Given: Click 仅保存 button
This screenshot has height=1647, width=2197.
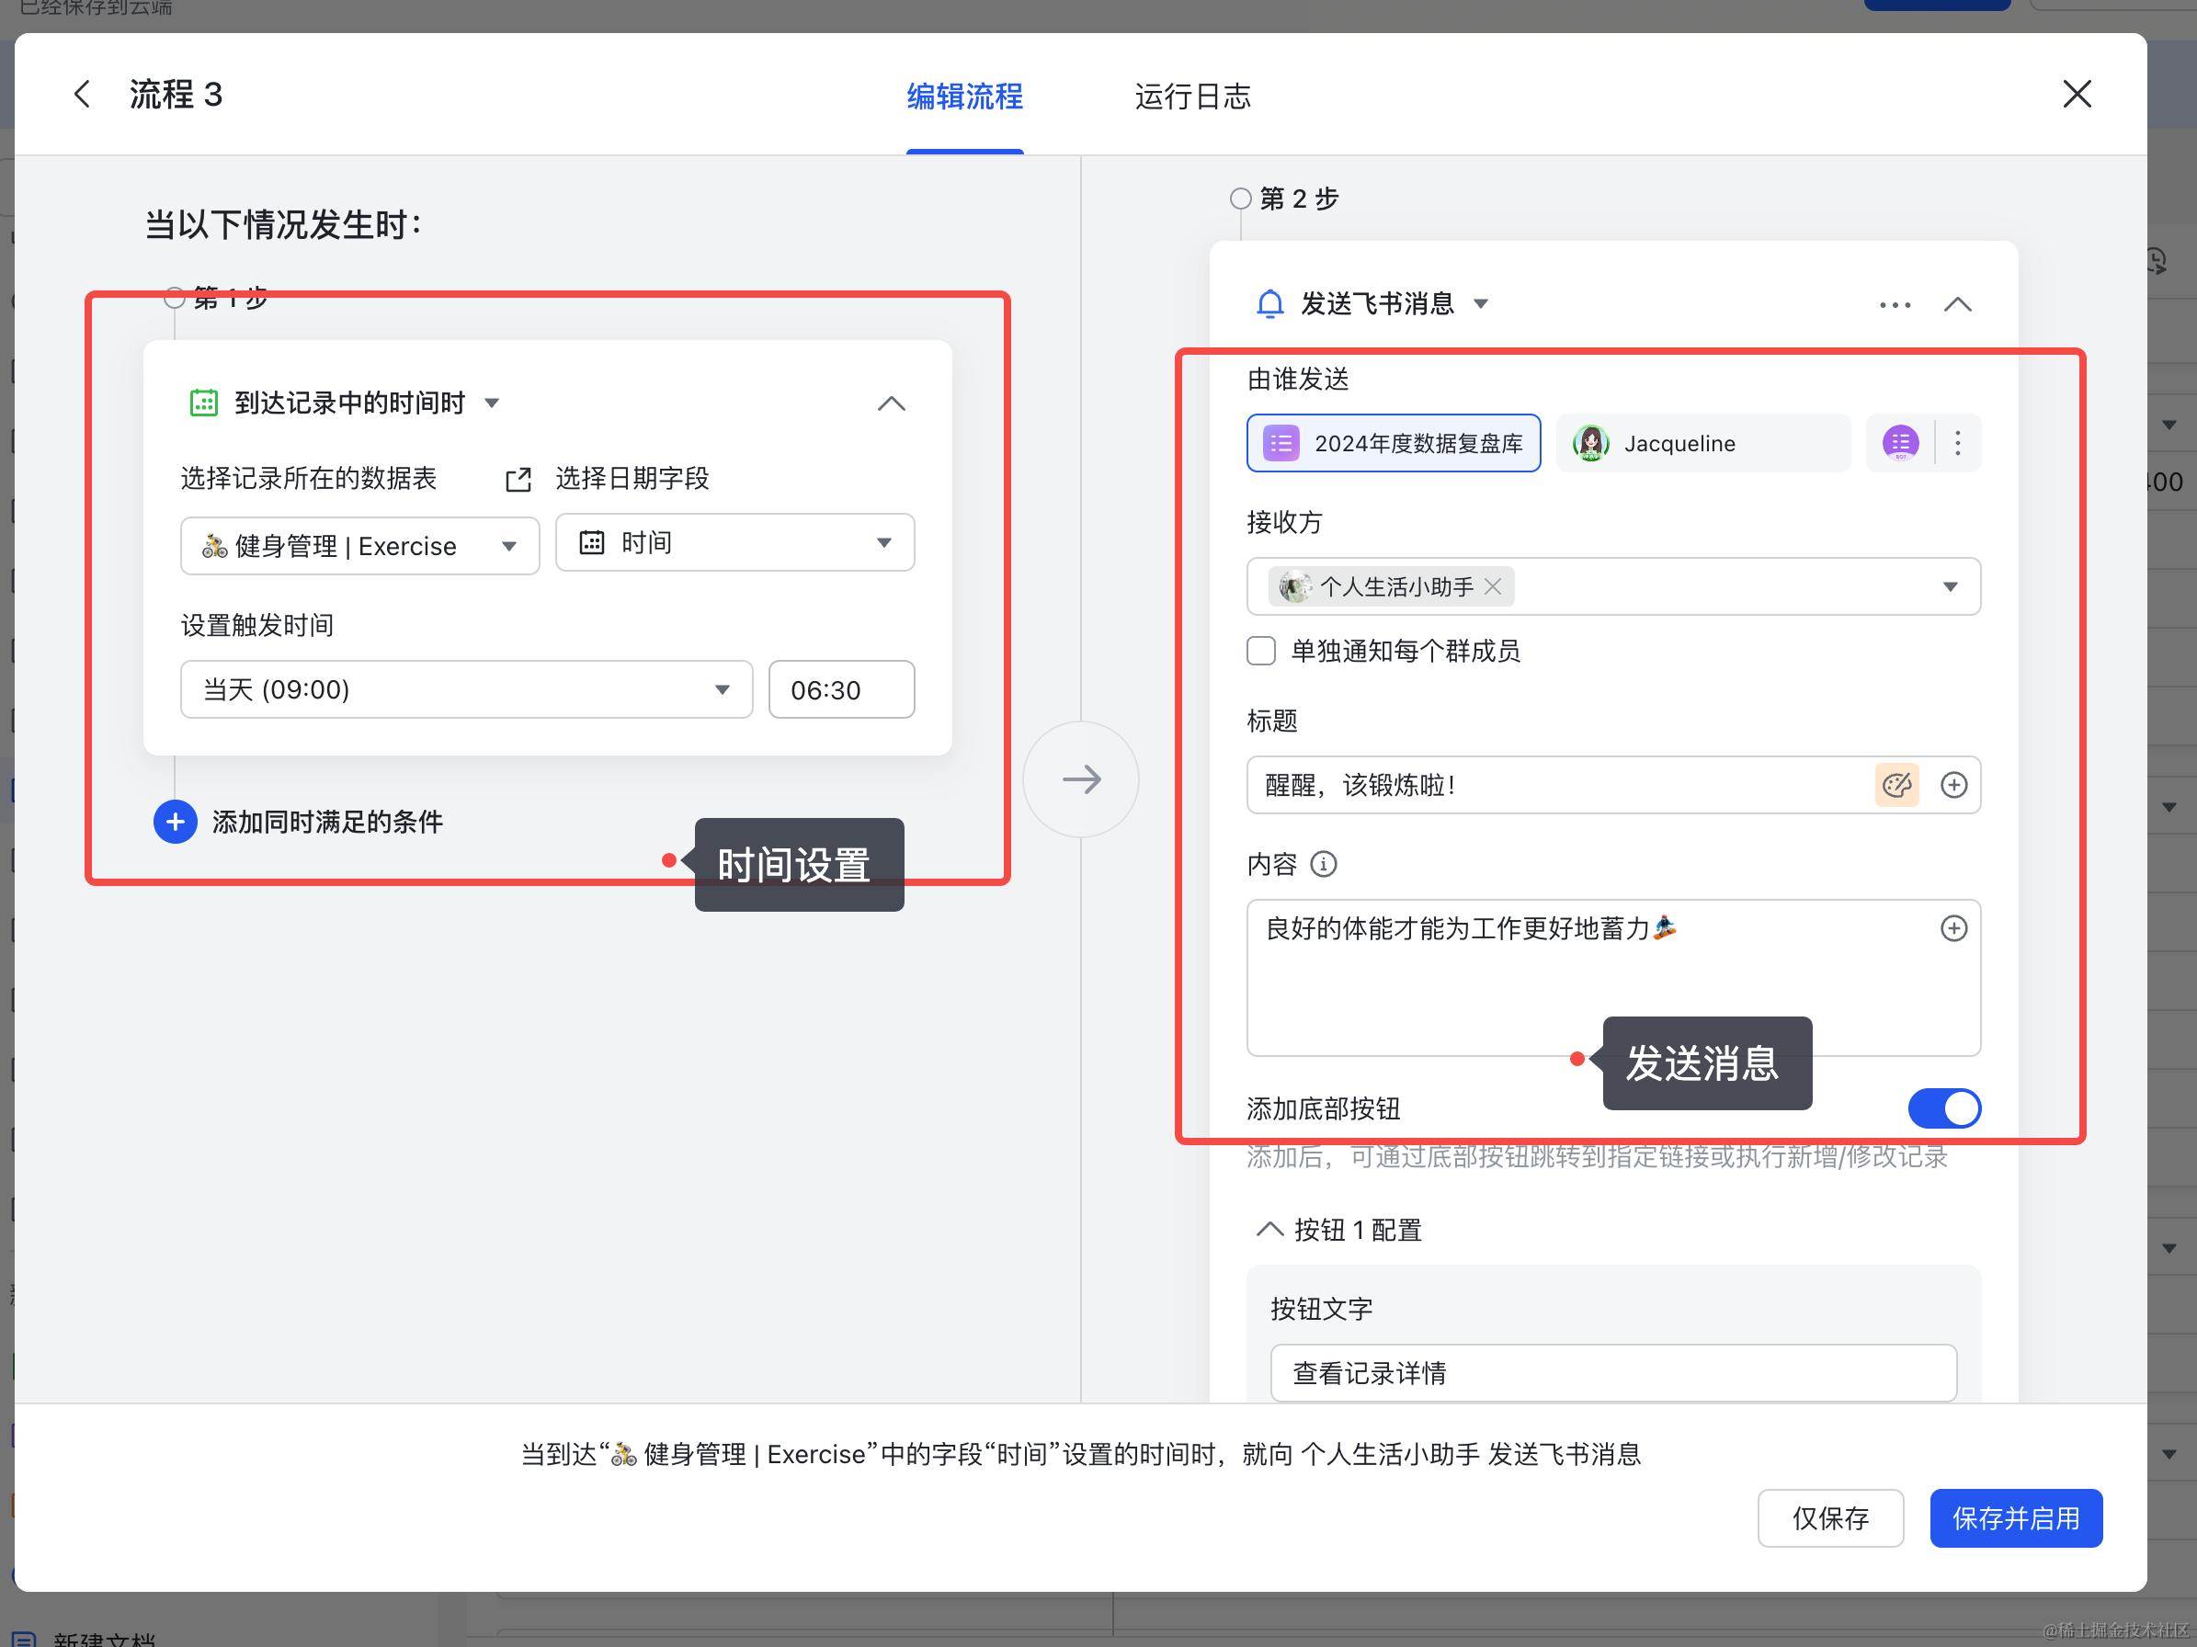Looking at the screenshot, I should (1829, 1518).
